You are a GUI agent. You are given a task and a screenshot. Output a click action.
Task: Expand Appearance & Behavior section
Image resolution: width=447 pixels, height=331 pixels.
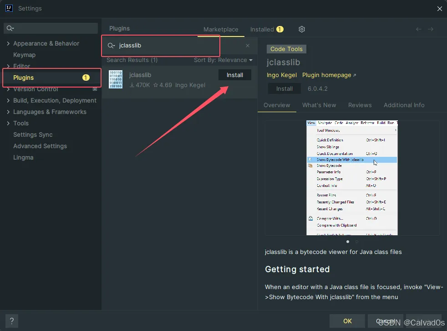[x=8, y=43]
